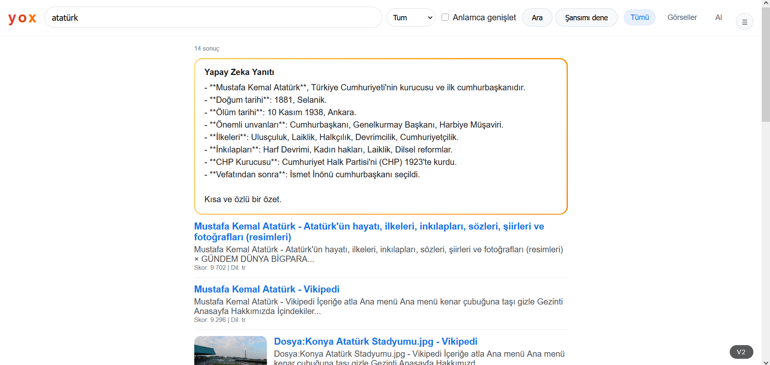Screen dimensions: 770x365
Task: Switch to the AI tab
Action: click(x=719, y=17)
